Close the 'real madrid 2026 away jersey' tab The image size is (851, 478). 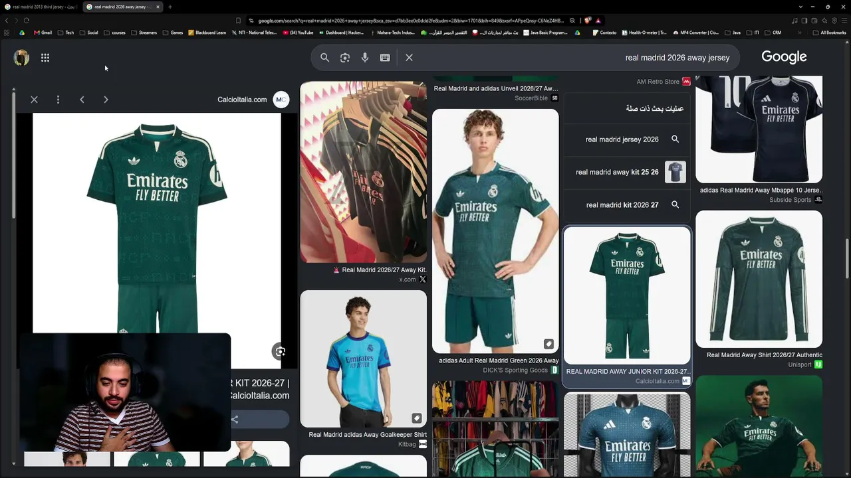[x=158, y=7]
